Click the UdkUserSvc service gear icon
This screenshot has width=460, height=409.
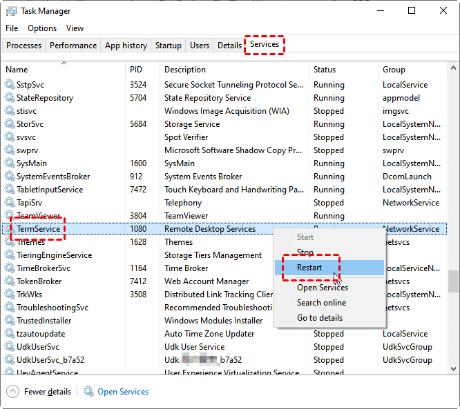coord(10,347)
